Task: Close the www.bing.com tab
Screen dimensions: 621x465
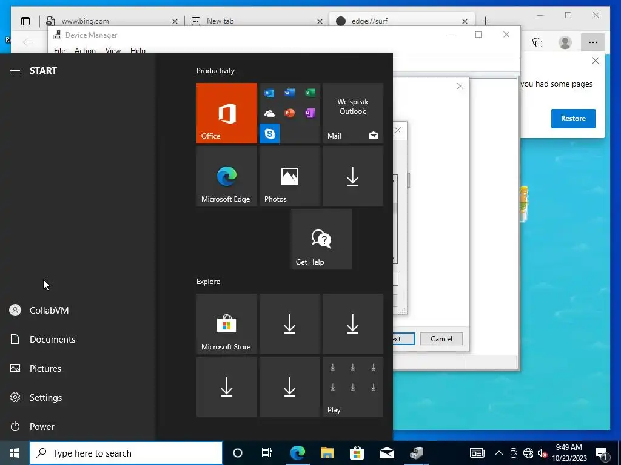Action: pyautogui.click(x=175, y=21)
